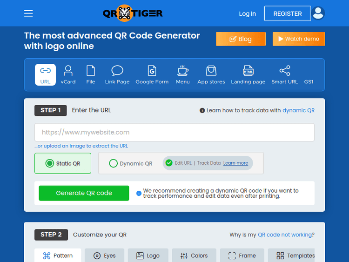349x262 pixels.
Task: Click the green check Edit URL badge
Action: coord(169,163)
